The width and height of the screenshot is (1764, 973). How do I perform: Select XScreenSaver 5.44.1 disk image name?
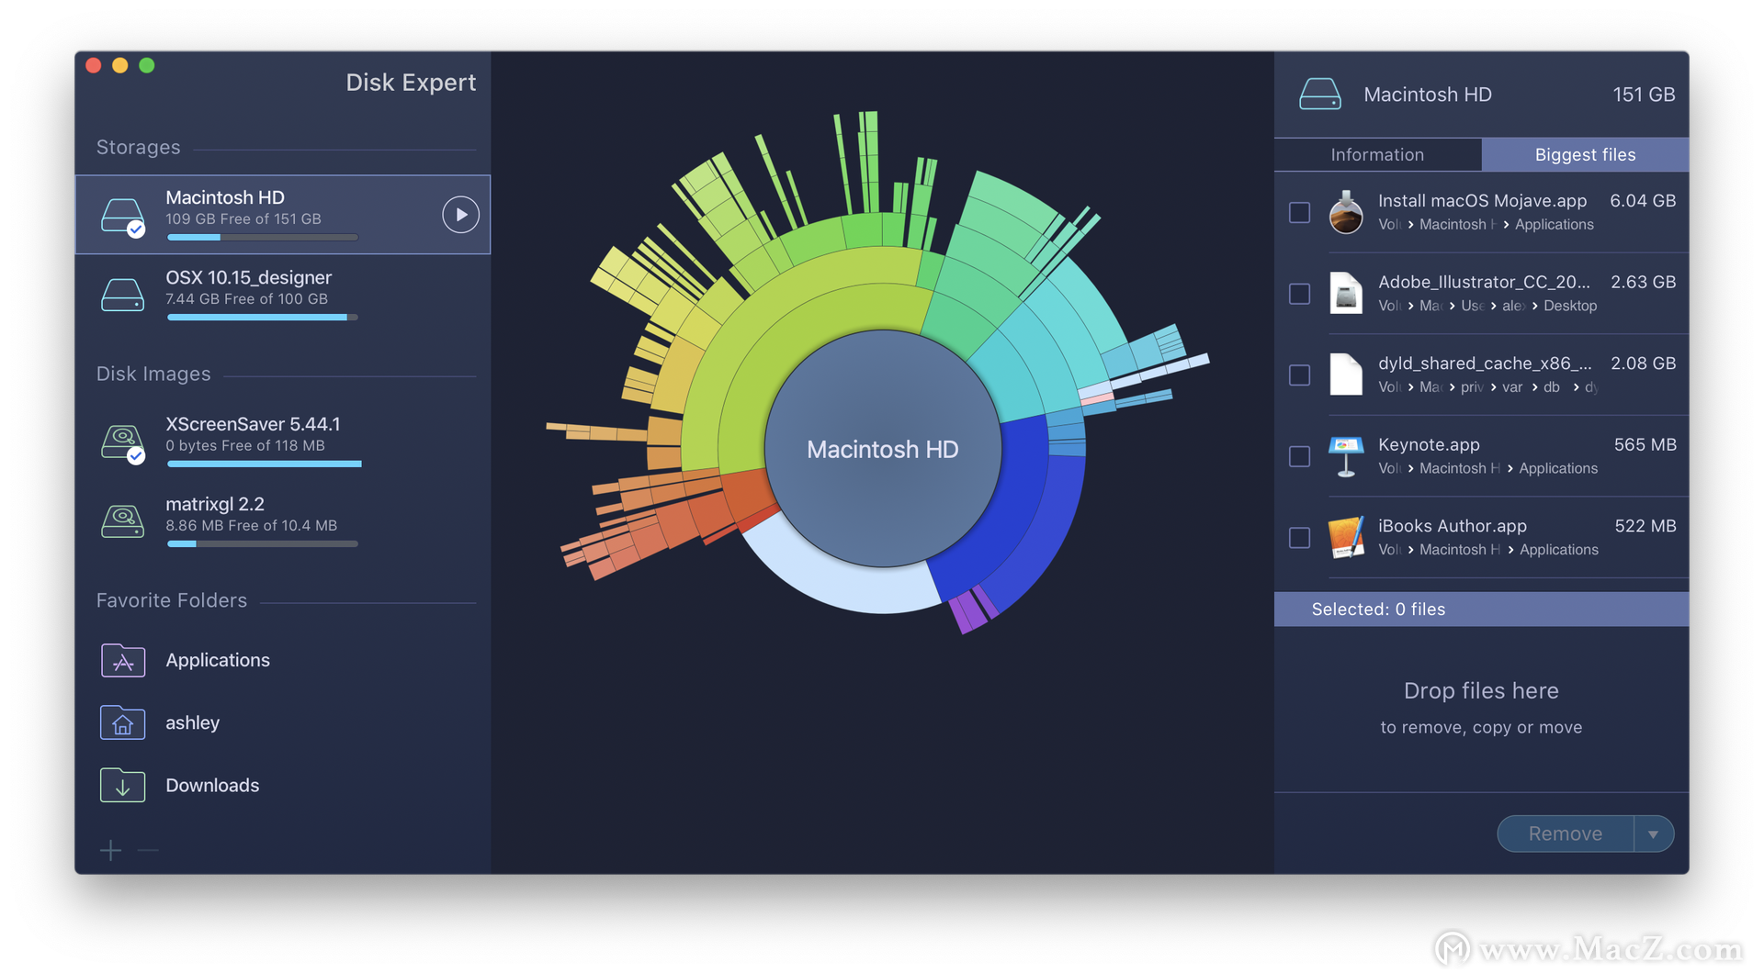(253, 424)
